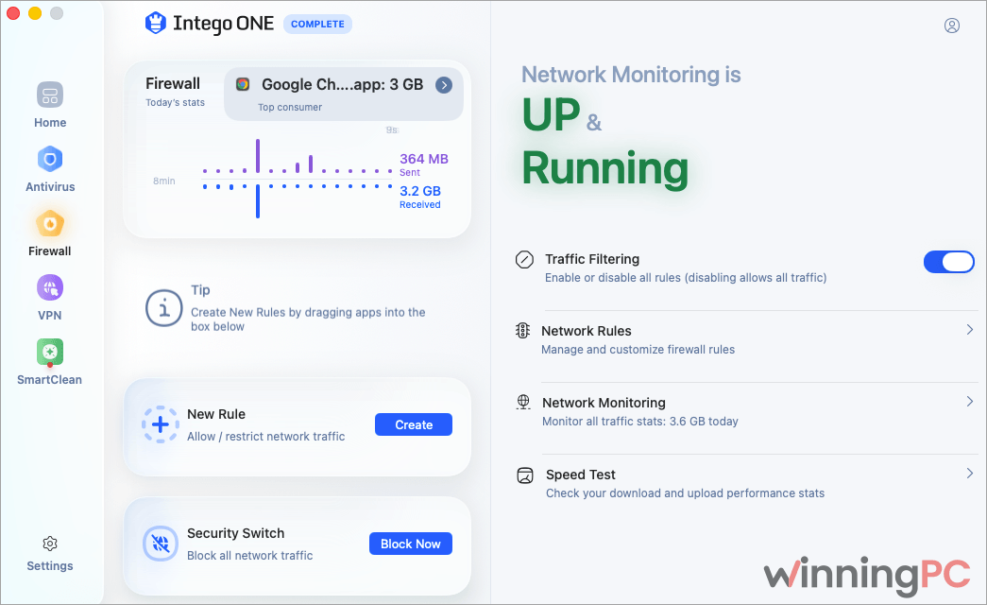987x605 pixels.
Task: Click 'Block all network traffic' text
Action: (250, 555)
